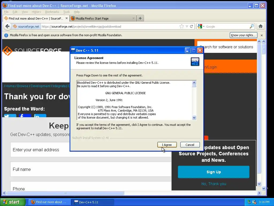Click the SourceForge logo

[x=32, y=51]
